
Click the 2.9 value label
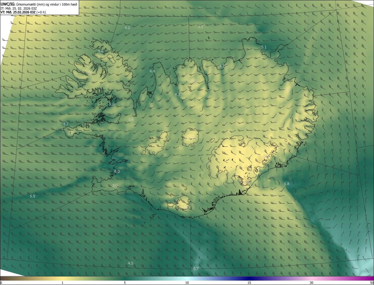115,186
